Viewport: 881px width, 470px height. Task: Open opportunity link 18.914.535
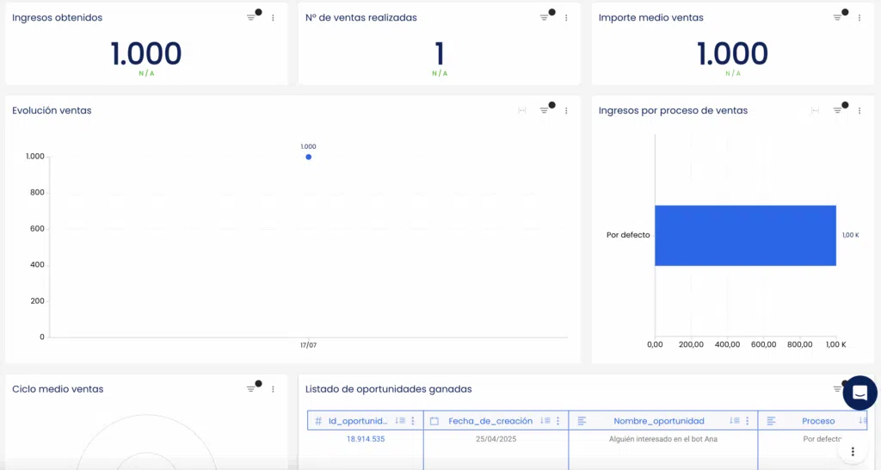point(365,439)
